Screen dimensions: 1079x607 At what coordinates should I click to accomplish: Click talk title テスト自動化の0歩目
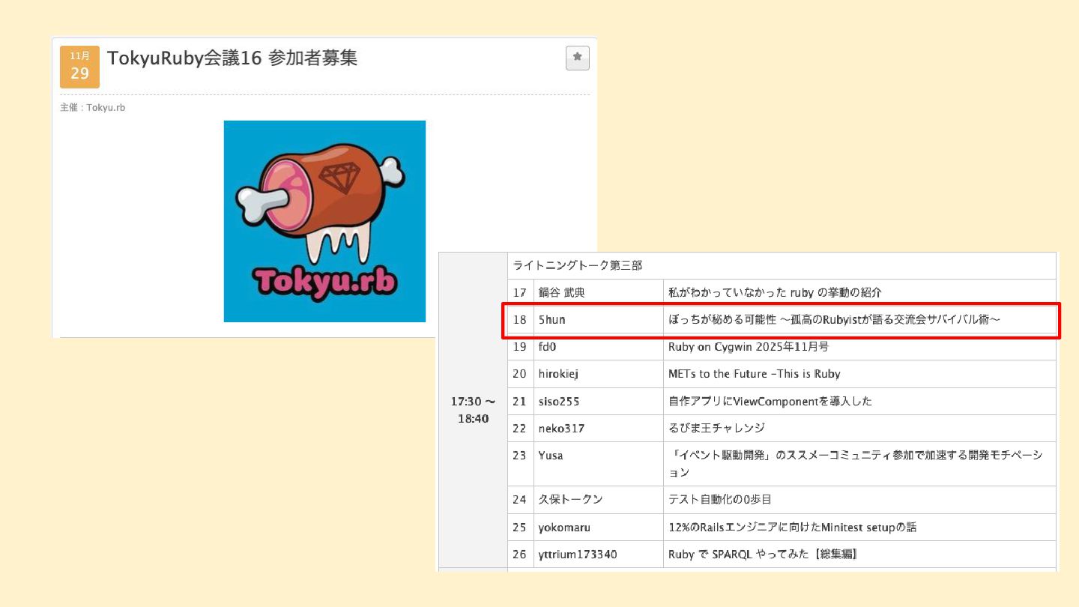(x=719, y=500)
